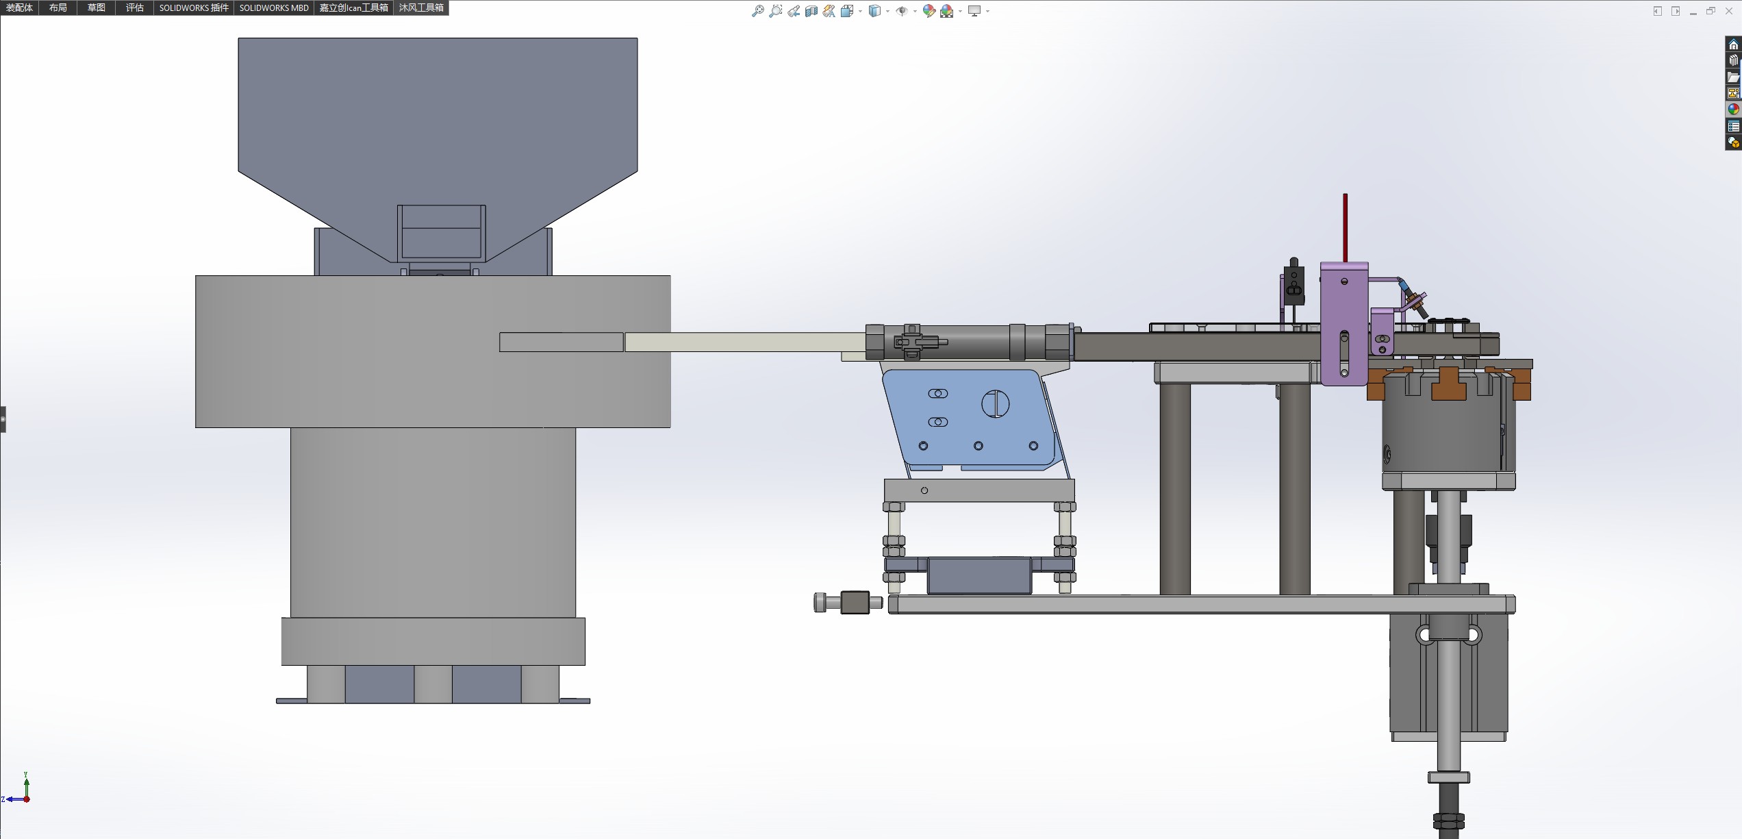Expand the View Orientation dropdown arrow
1742x839 pixels.
[860, 11]
